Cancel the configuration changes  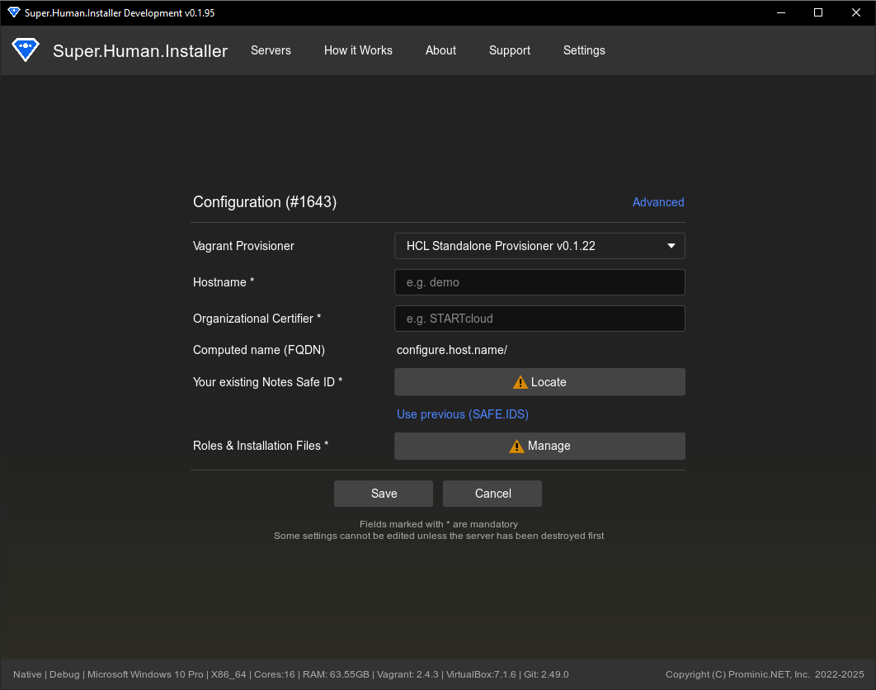tap(492, 493)
